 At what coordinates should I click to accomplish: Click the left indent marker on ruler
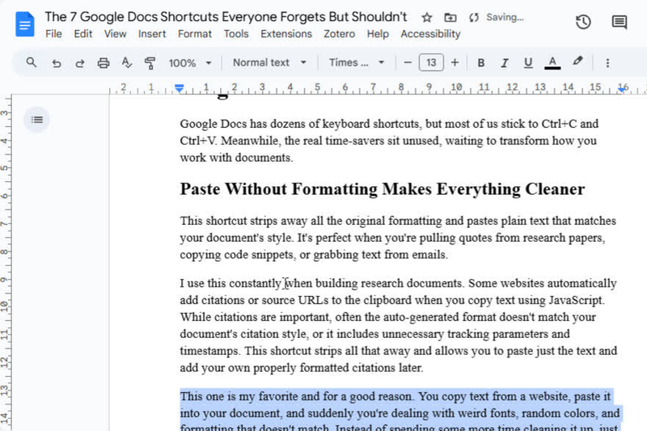[179, 88]
